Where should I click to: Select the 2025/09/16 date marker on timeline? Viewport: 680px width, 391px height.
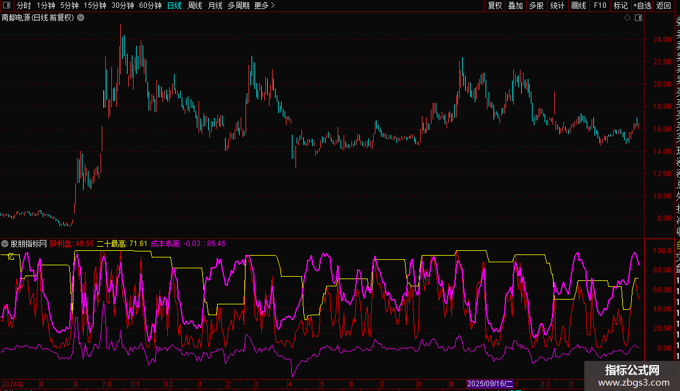pos(490,384)
